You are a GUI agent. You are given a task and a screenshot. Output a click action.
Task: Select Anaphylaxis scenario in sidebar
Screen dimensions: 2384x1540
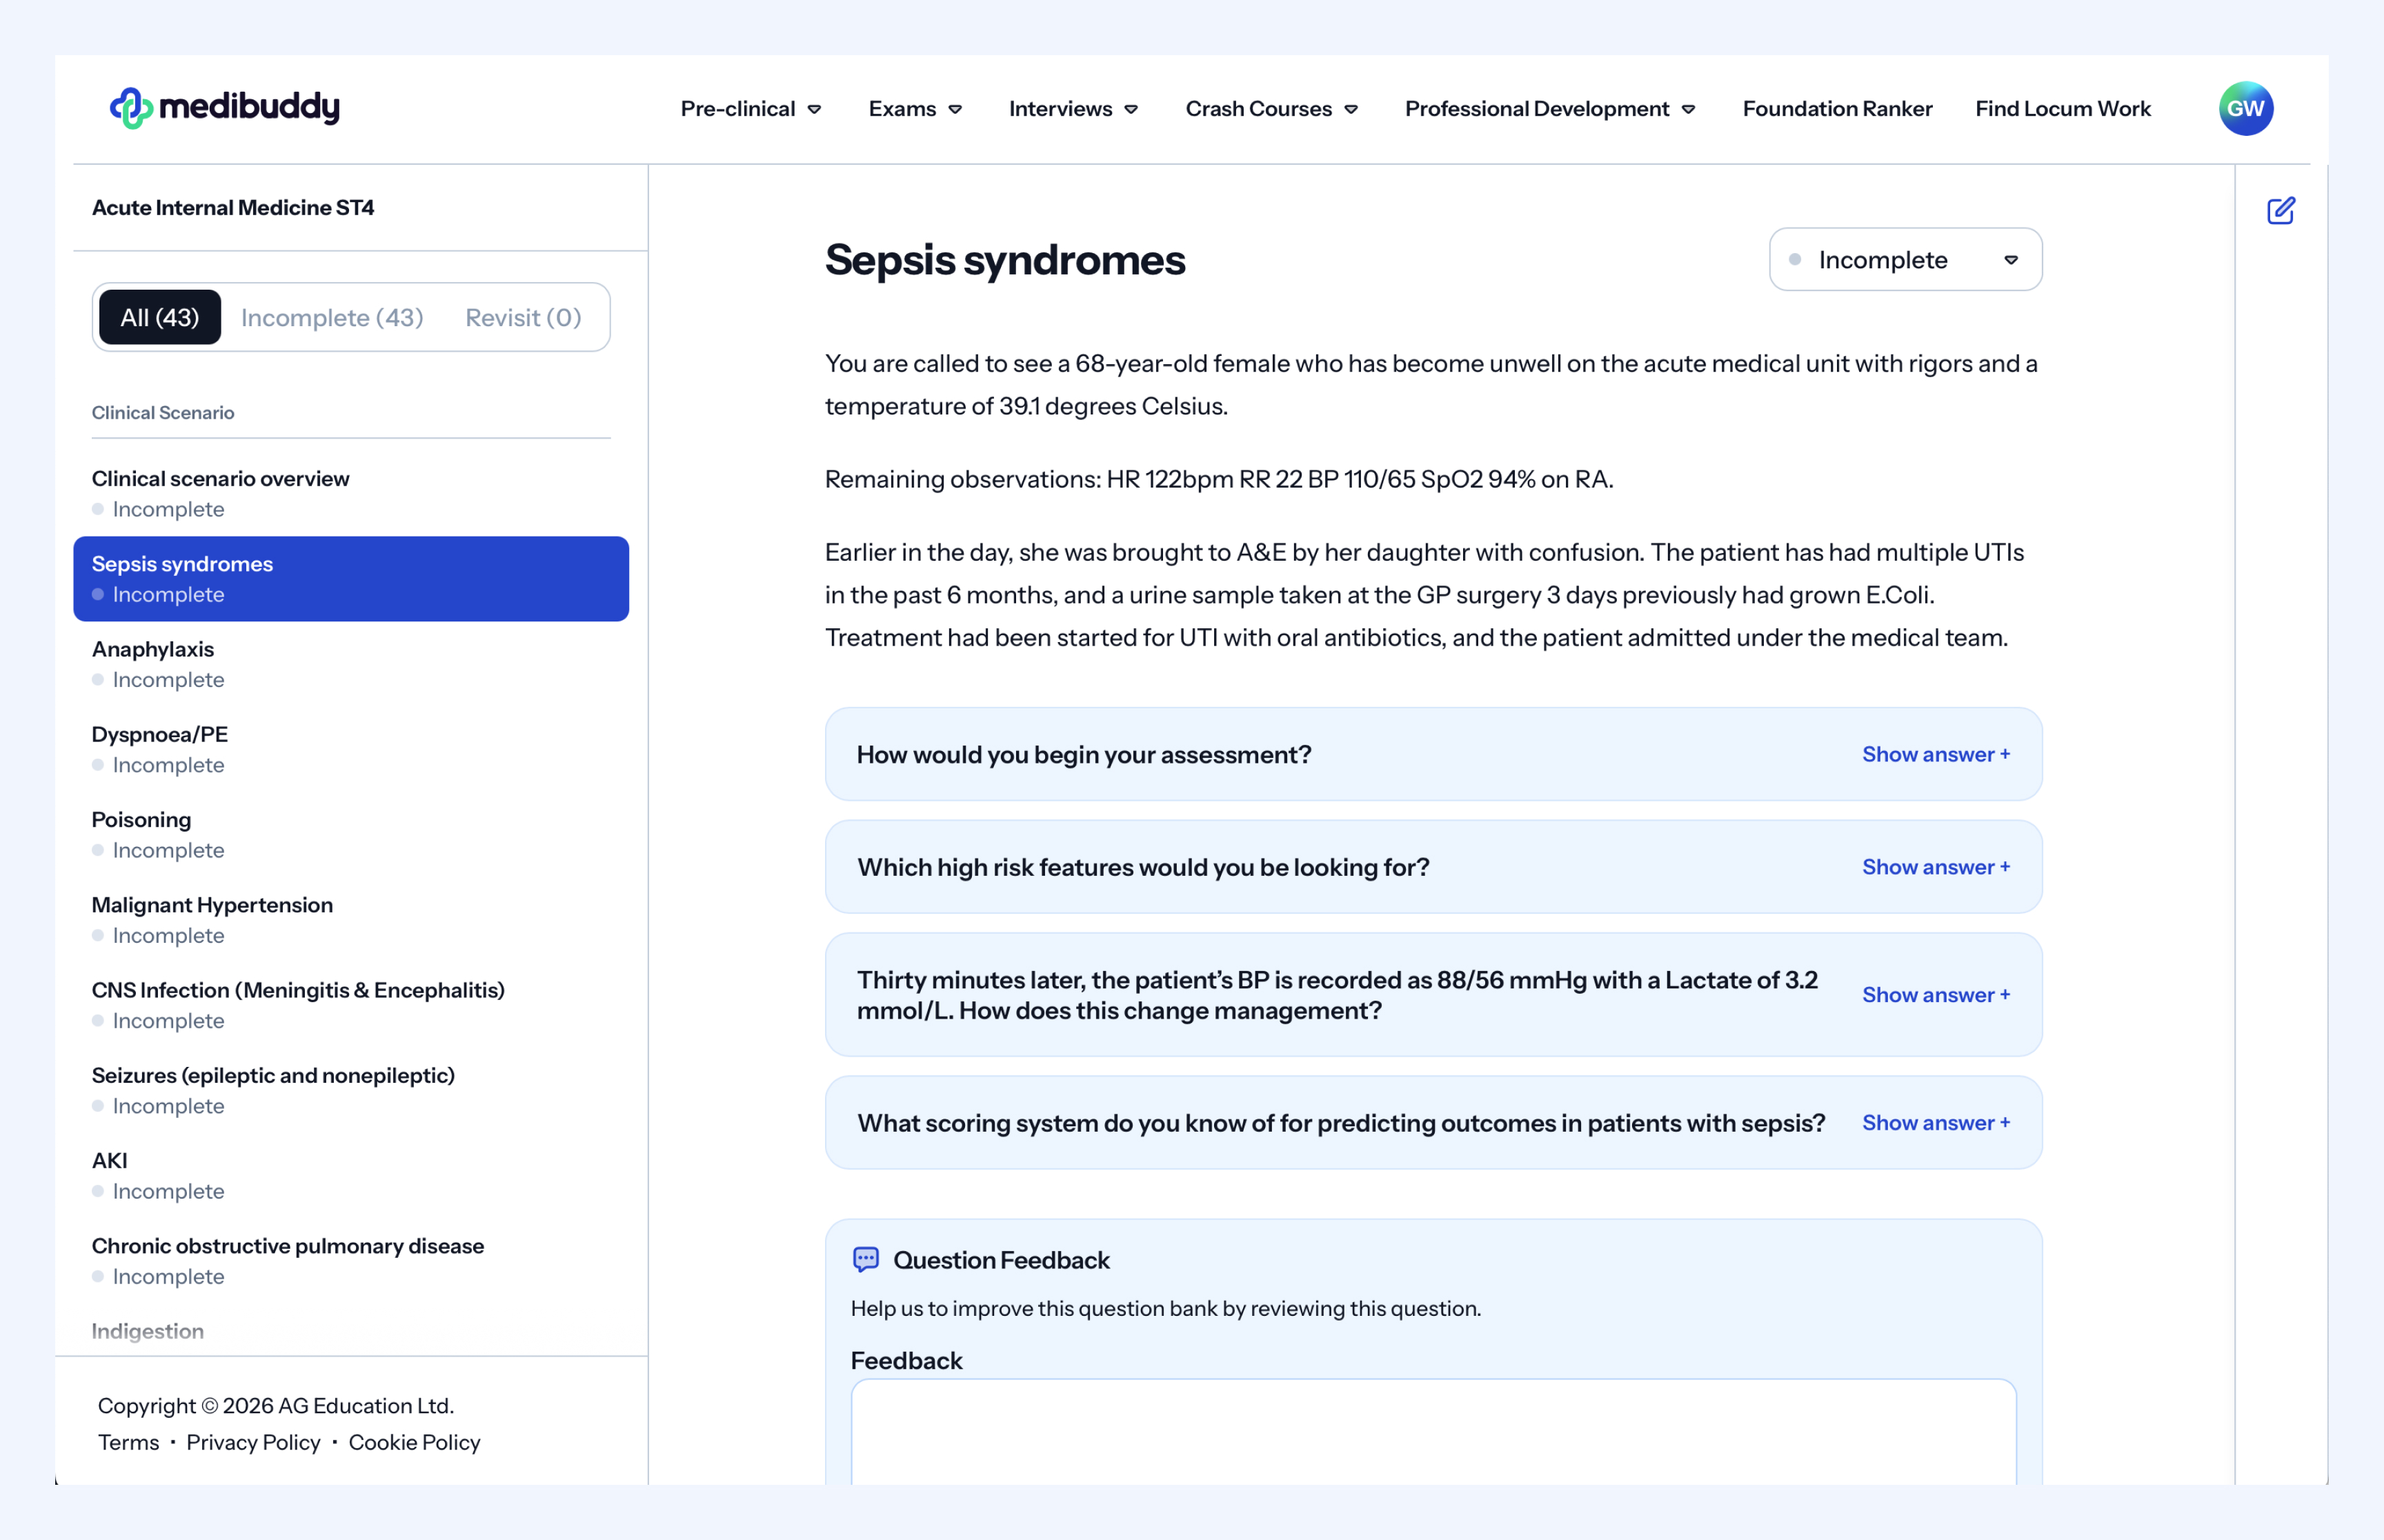(153, 650)
